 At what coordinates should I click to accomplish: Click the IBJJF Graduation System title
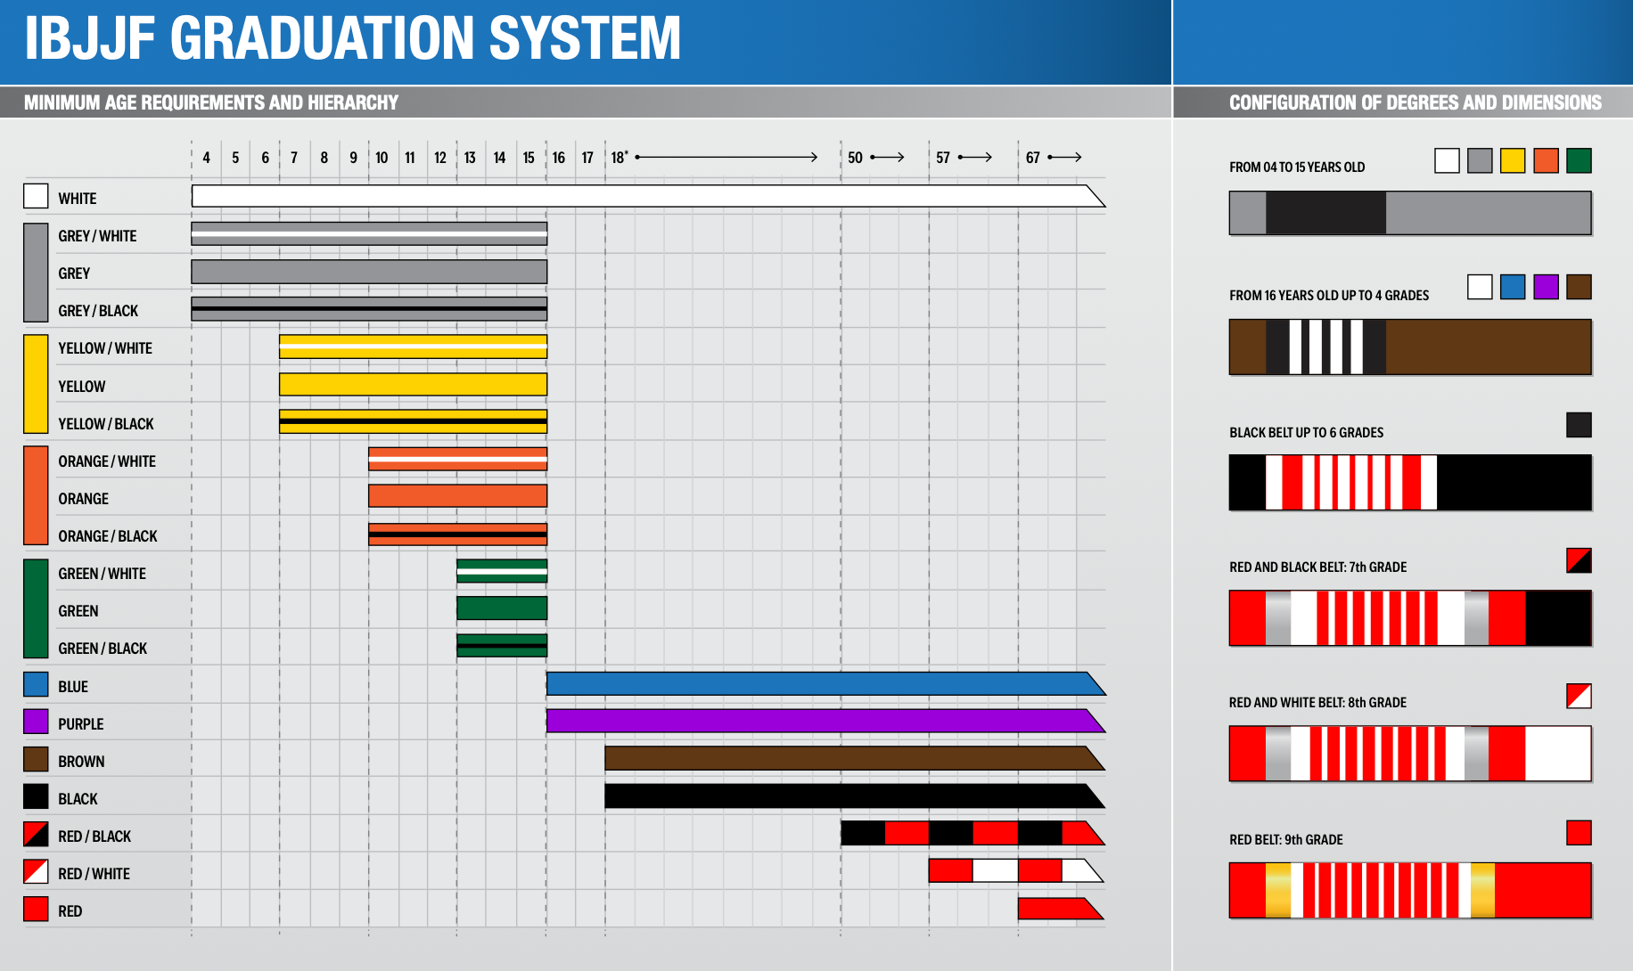coord(352,39)
